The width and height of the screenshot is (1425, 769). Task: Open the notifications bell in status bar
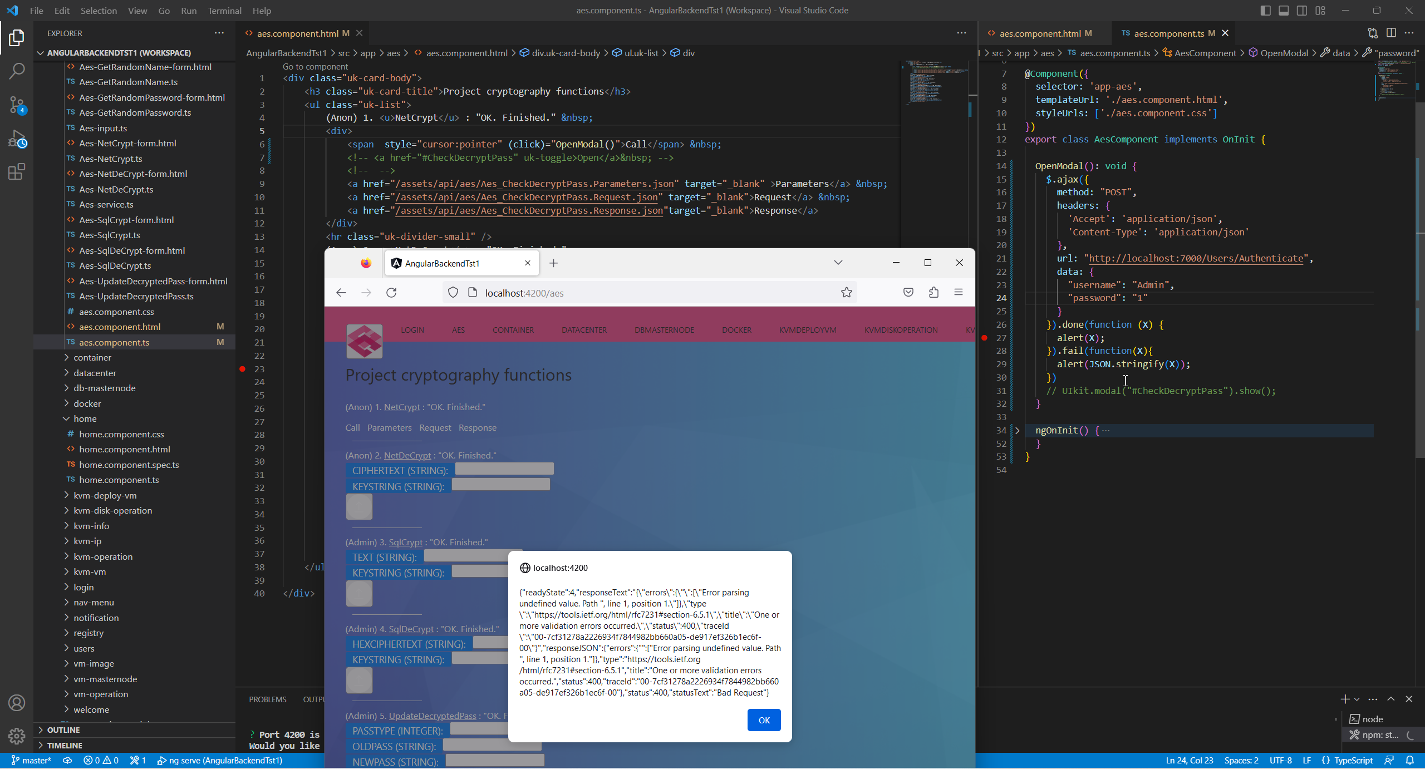click(1410, 760)
